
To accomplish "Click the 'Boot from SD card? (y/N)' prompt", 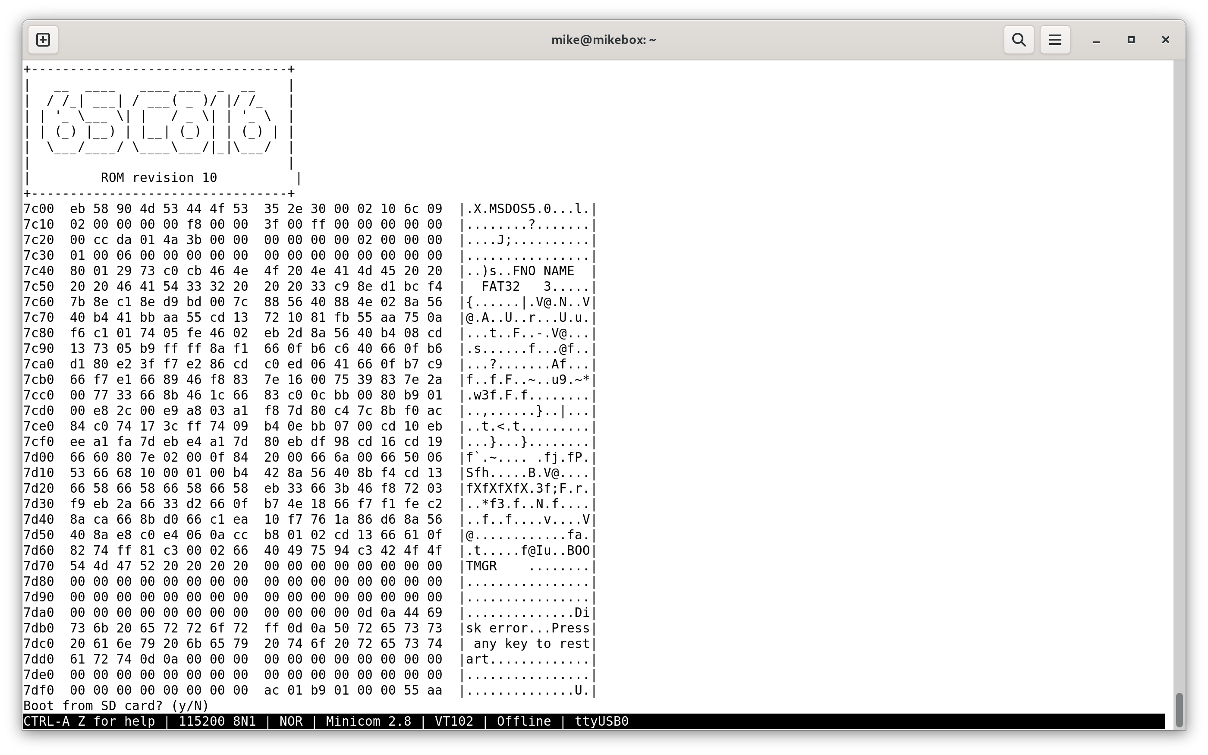I will coord(116,705).
